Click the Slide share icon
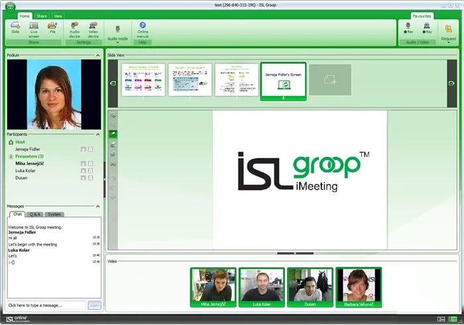Image resolution: width=464 pixels, height=325 pixels. coord(15,28)
